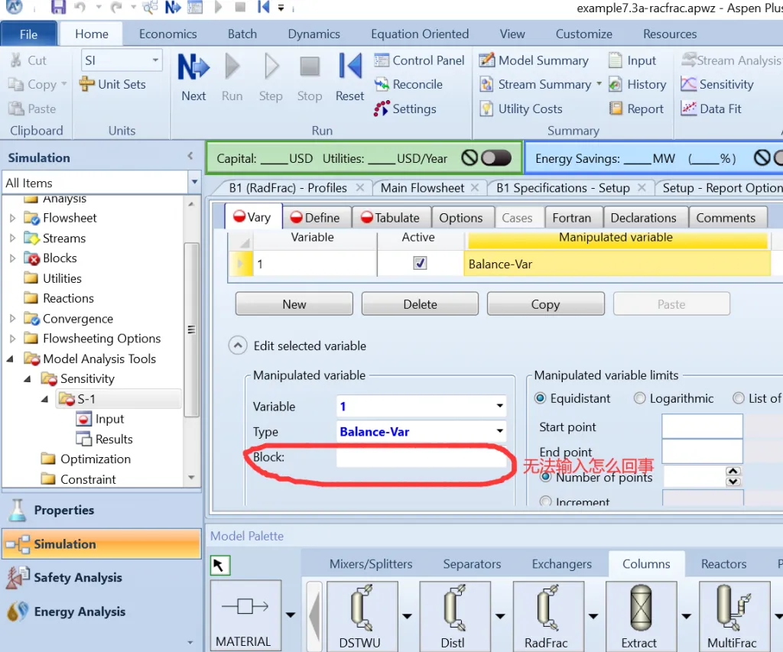Select the DSTWU column model
Image resolution: width=783 pixels, height=652 pixels.
coord(362,615)
